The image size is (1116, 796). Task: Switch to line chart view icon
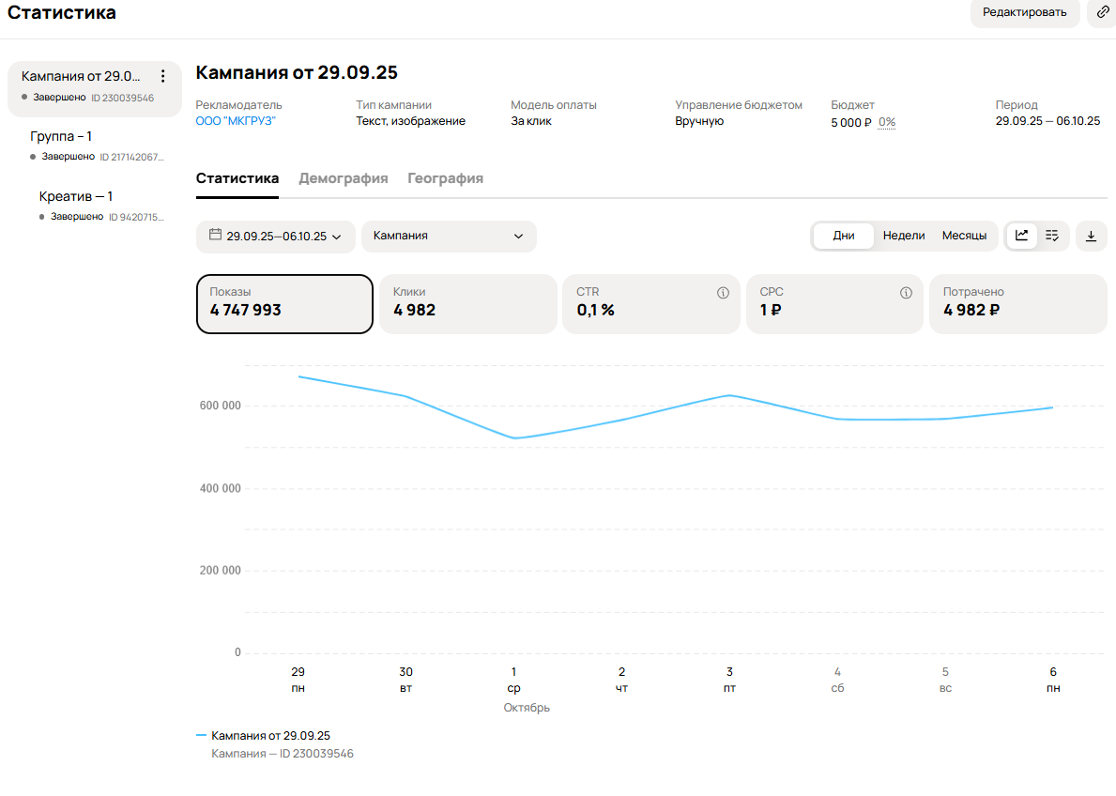tap(1021, 236)
